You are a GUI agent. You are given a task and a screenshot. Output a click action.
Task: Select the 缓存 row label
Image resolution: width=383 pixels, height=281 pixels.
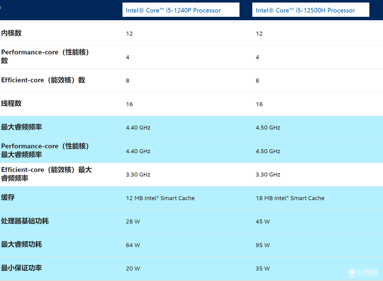(x=8, y=198)
